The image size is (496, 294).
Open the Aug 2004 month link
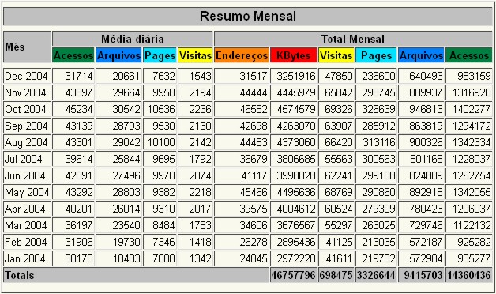(x=26, y=143)
